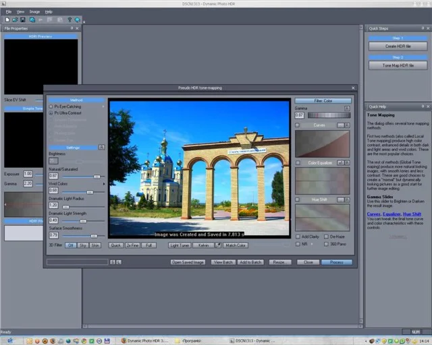Click the teal globe toolbar icon

click(78, 20)
